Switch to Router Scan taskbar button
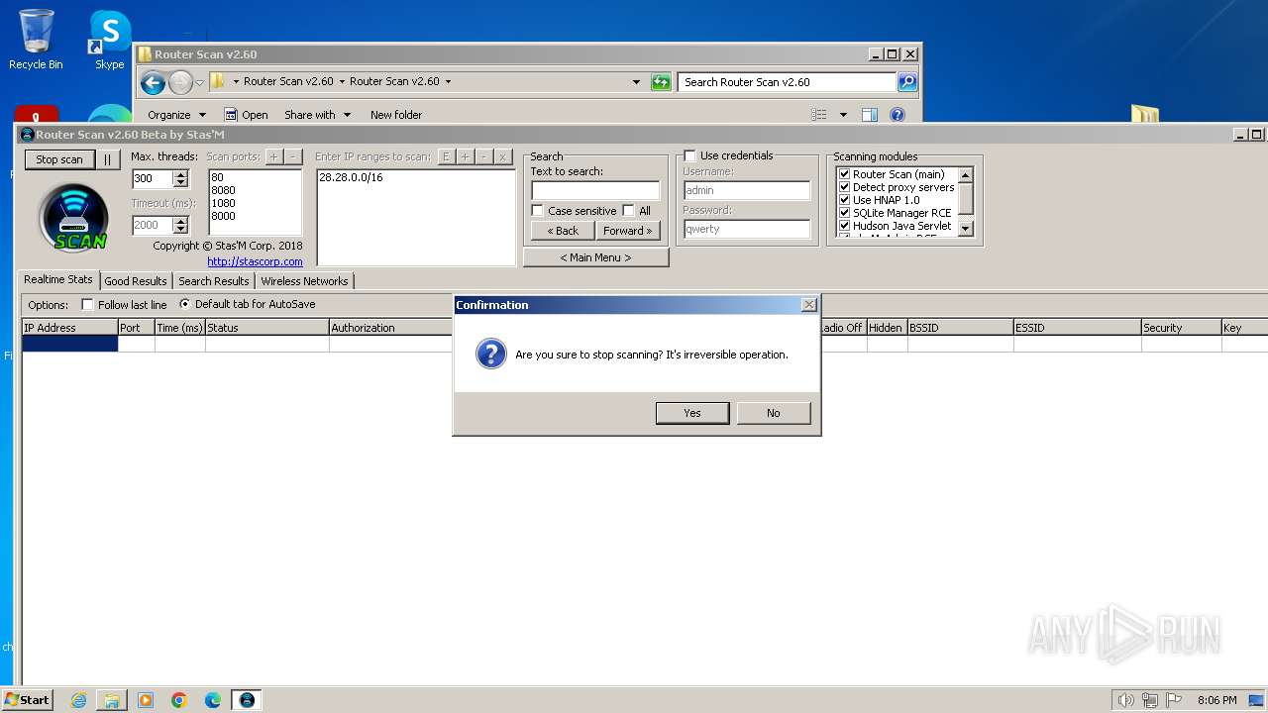This screenshot has height=713, width=1268. coord(247,700)
